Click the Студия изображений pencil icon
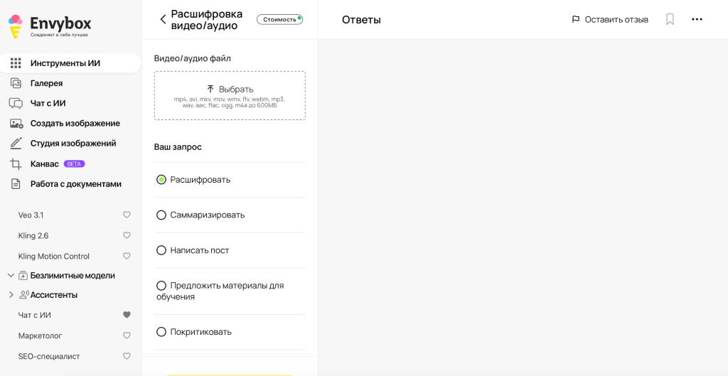728x376 pixels. click(x=16, y=144)
